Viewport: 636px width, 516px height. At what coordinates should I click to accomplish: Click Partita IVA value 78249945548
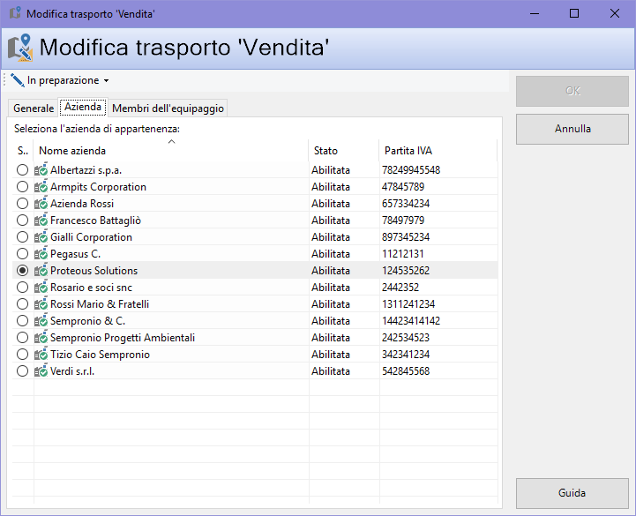pyautogui.click(x=411, y=170)
